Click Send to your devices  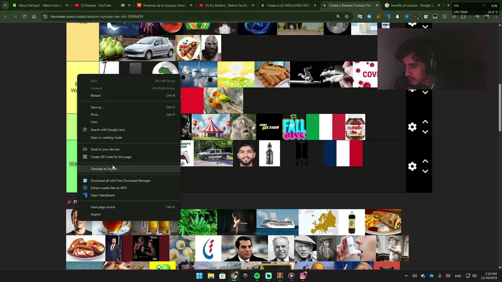129,149
